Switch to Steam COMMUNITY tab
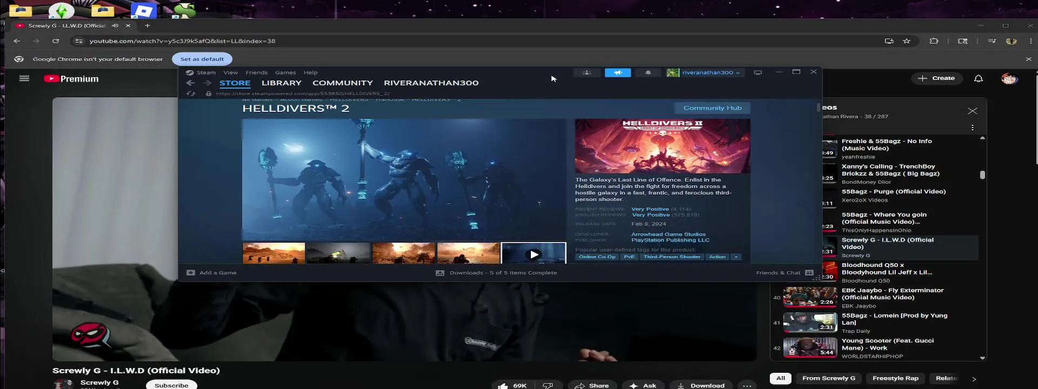This screenshot has width=1038, height=389. click(342, 83)
